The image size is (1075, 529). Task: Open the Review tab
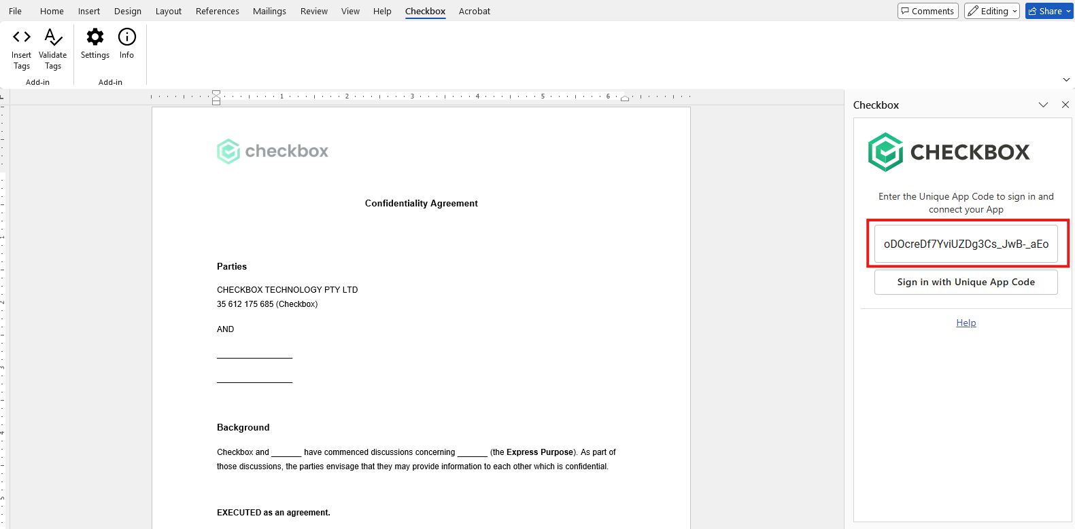click(314, 11)
